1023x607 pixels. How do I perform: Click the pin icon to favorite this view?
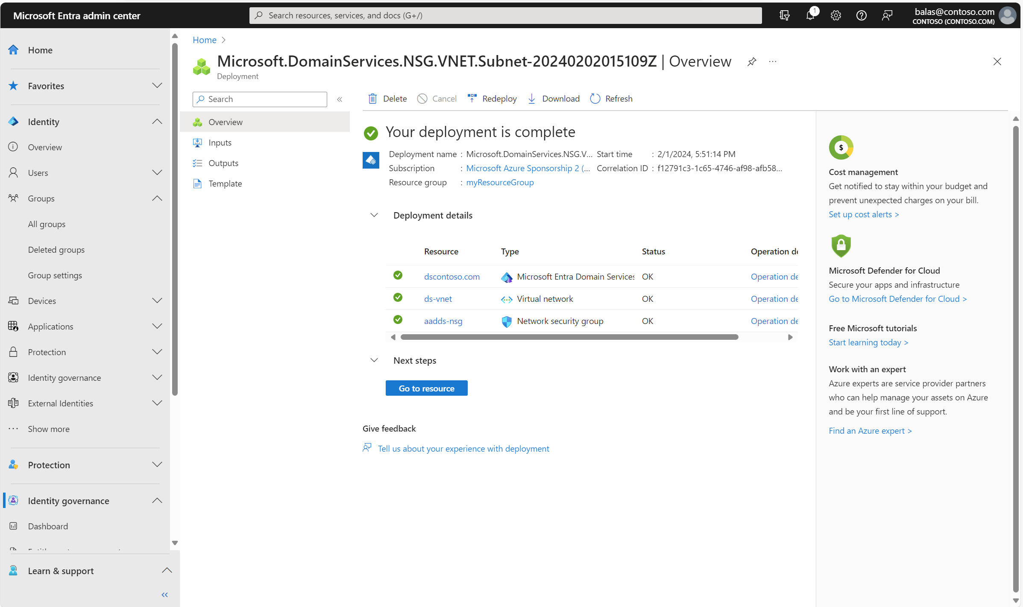coord(752,61)
